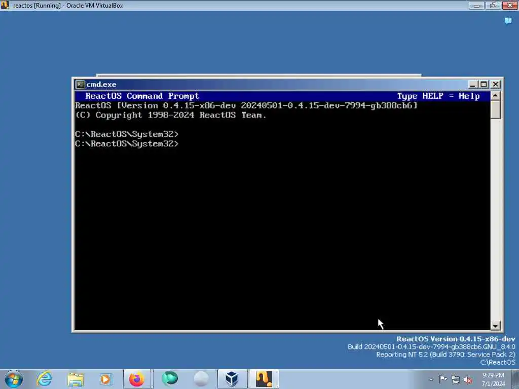Click the window partly hidden behind cmd.exe
This screenshot has width=519, height=389.
pos(258,75)
